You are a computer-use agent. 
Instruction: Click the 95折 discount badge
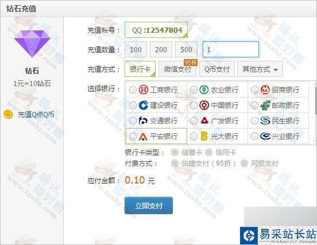(x=191, y=63)
